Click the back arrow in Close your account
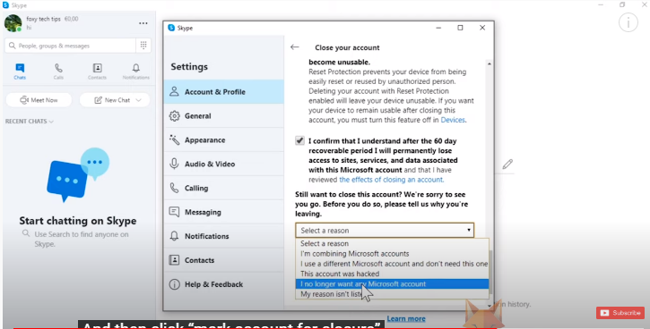 [x=295, y=47]
